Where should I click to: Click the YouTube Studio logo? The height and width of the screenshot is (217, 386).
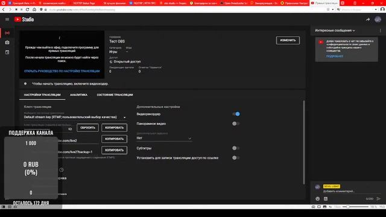click(24, 19)
